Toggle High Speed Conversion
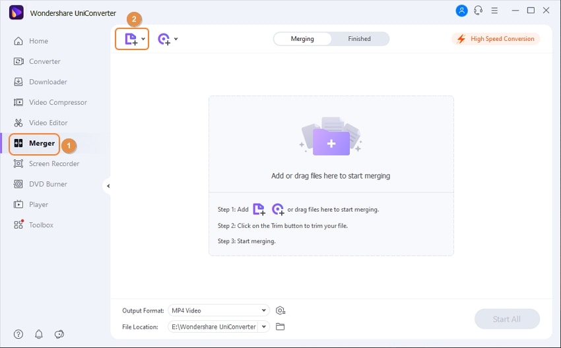 coord(496,39)
